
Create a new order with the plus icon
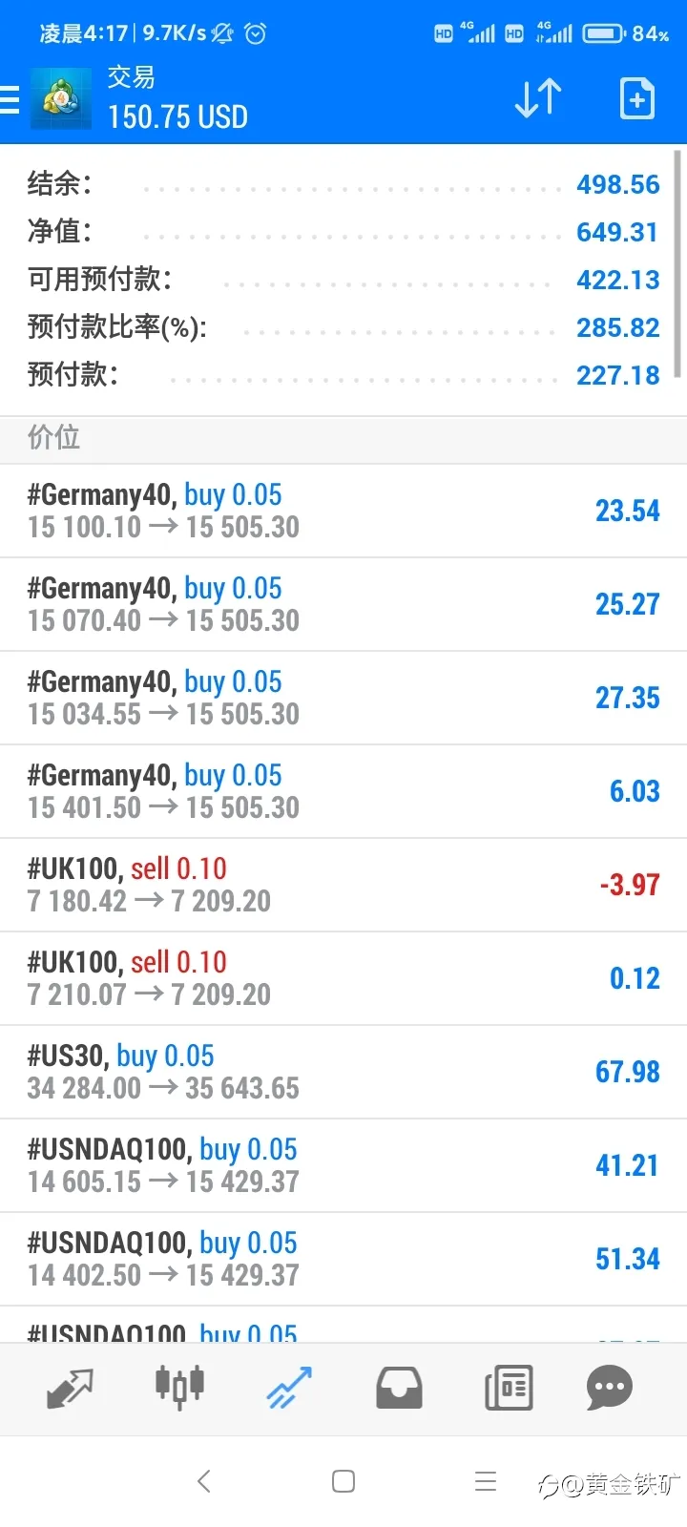[x=636, y=98]
